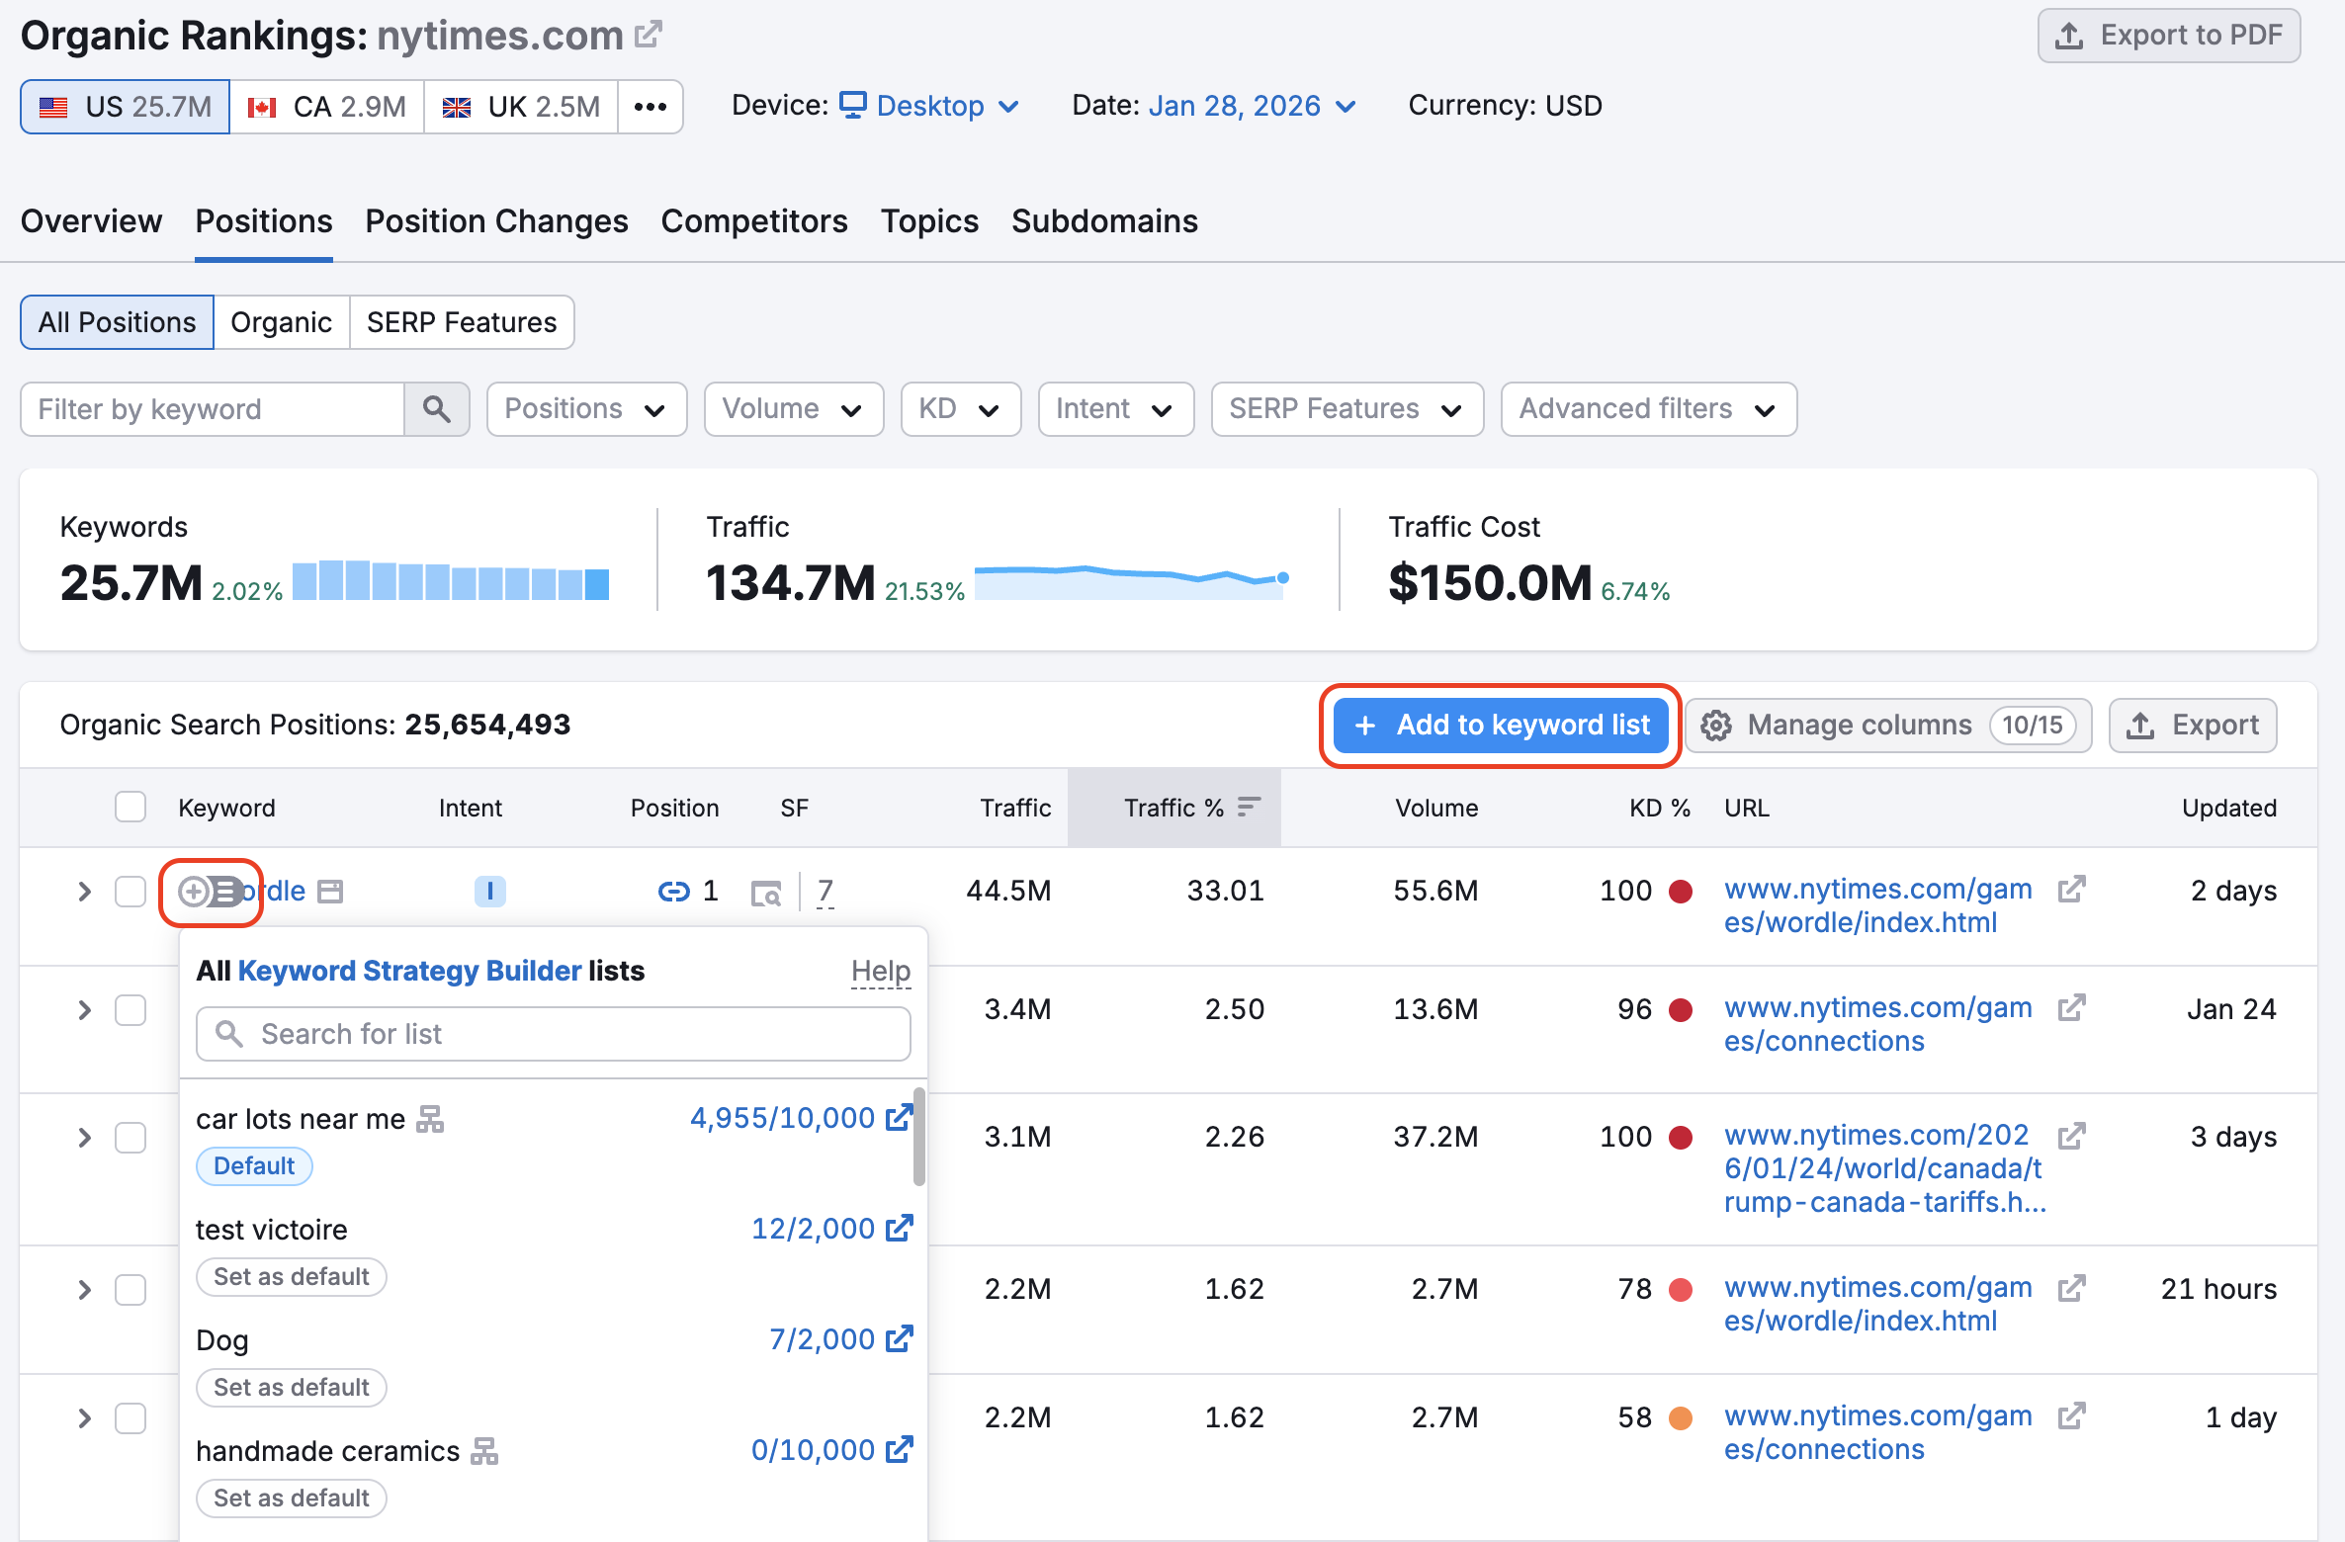The width and height of the screenshot is (2345, 1542).
Task: Select the SERP Features positions tab
Action: (x=462, y=322)
